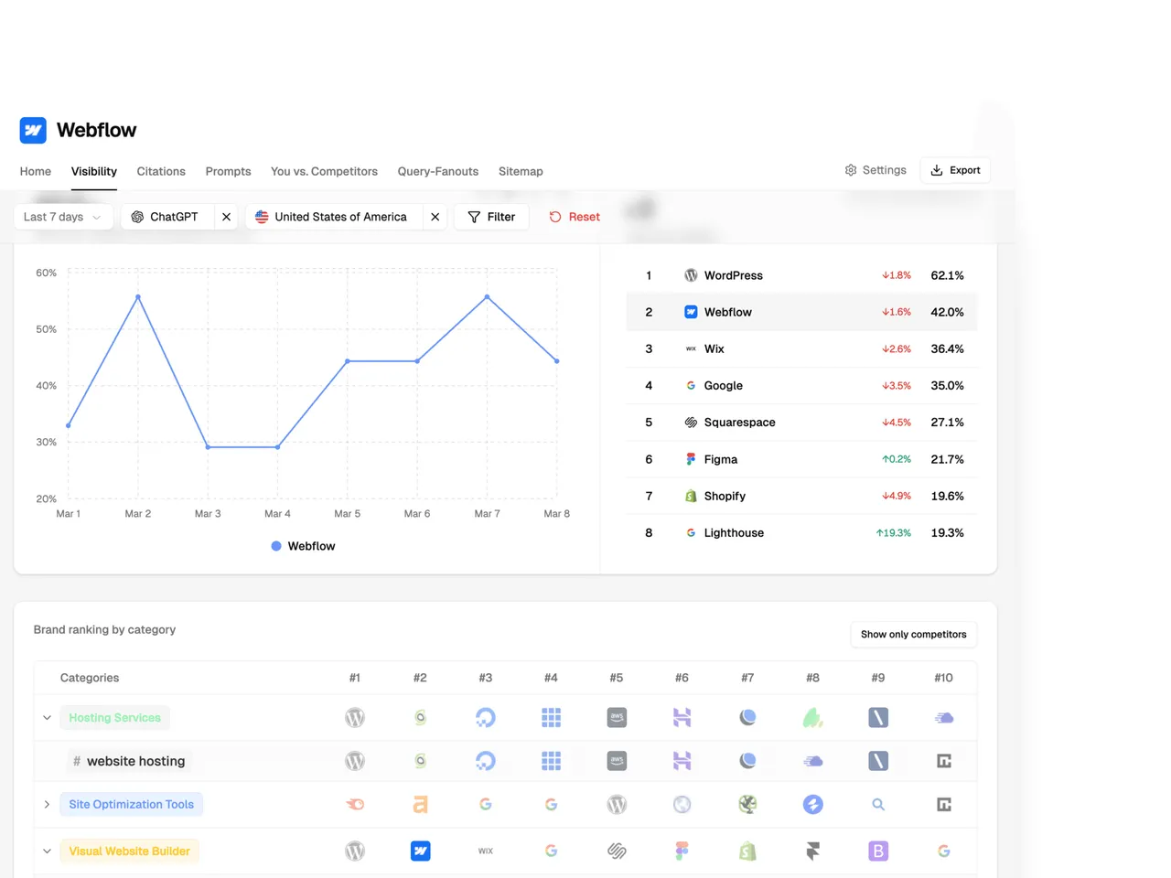Click Cloudflare cloud icon in Hosting Services row

pos(944,718)
